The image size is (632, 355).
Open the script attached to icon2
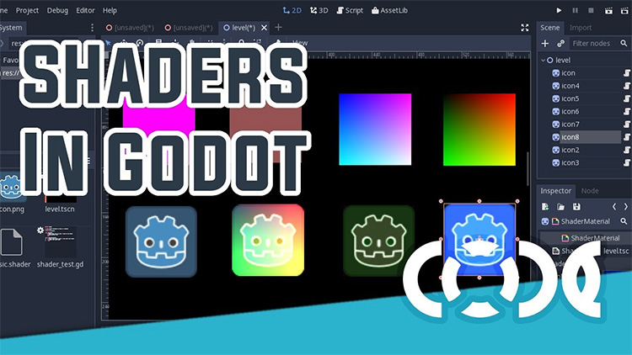[627, 150]
